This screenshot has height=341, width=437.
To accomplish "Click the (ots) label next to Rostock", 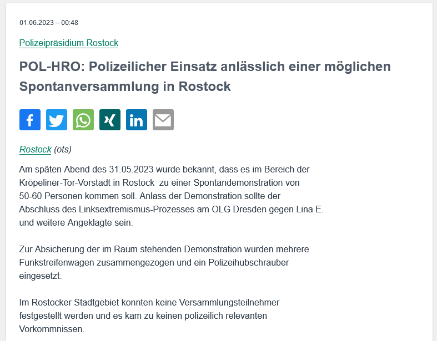I will click(63, 150).
